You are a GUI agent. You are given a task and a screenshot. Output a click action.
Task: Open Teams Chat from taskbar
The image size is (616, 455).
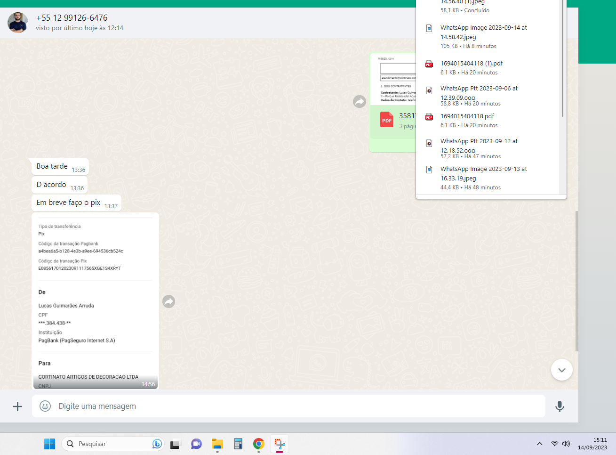[196, 444]
